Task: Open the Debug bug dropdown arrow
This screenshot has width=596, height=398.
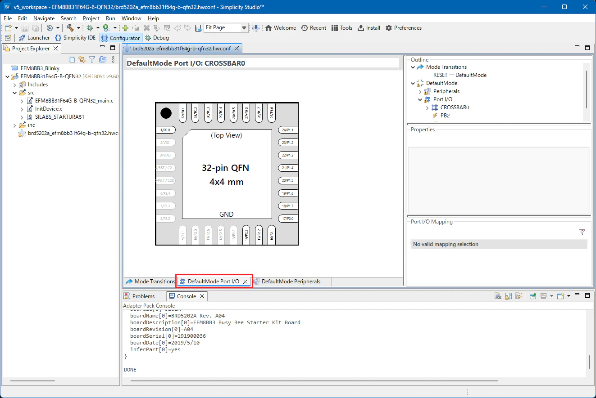Action: pos(97,28)
